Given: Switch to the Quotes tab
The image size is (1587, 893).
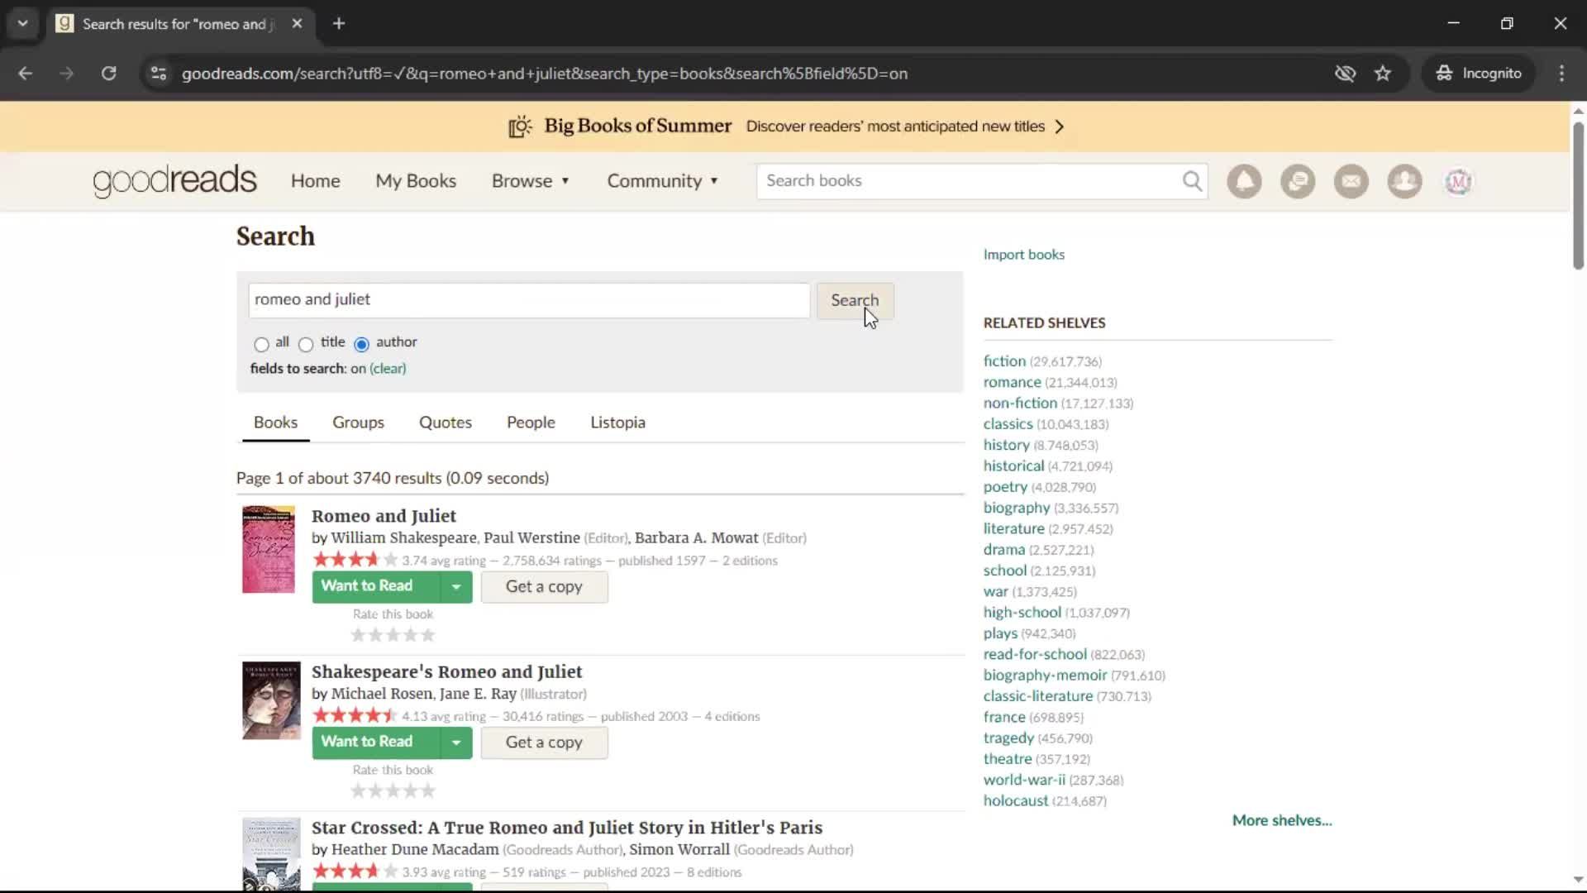Looking at the screenshot, I should (446, 423).
